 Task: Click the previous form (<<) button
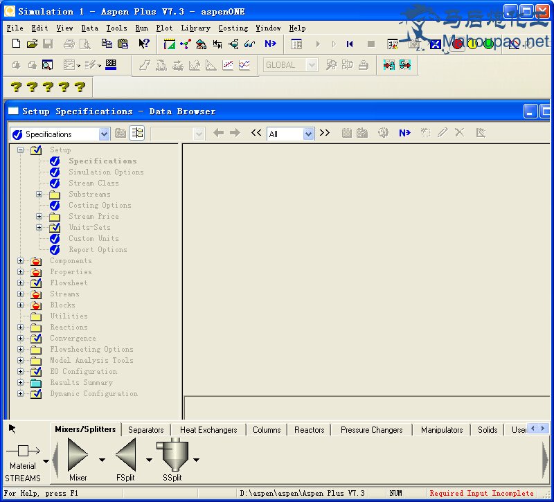tap(256, 133)
